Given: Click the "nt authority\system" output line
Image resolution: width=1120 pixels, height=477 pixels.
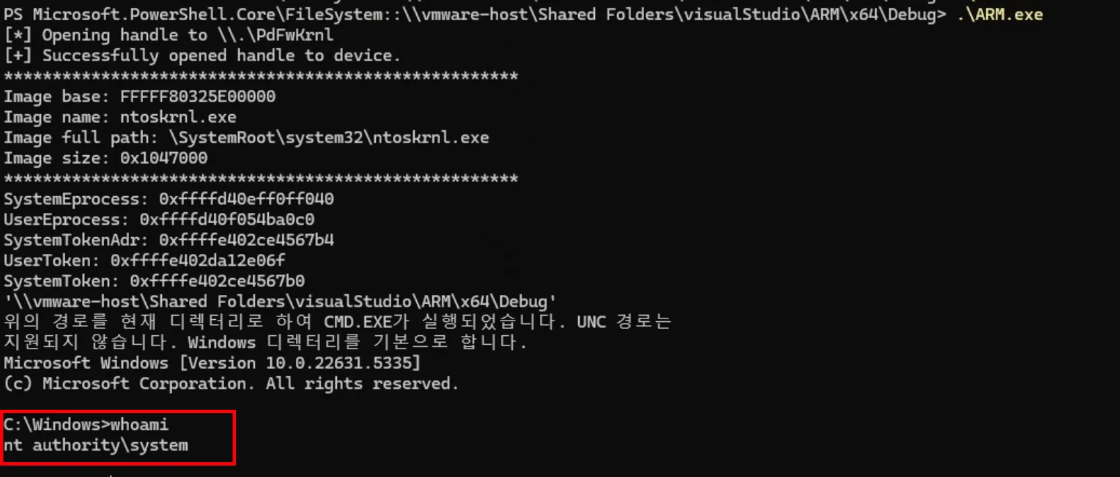Looking at the screenshot, I should (x=96, y=445).
